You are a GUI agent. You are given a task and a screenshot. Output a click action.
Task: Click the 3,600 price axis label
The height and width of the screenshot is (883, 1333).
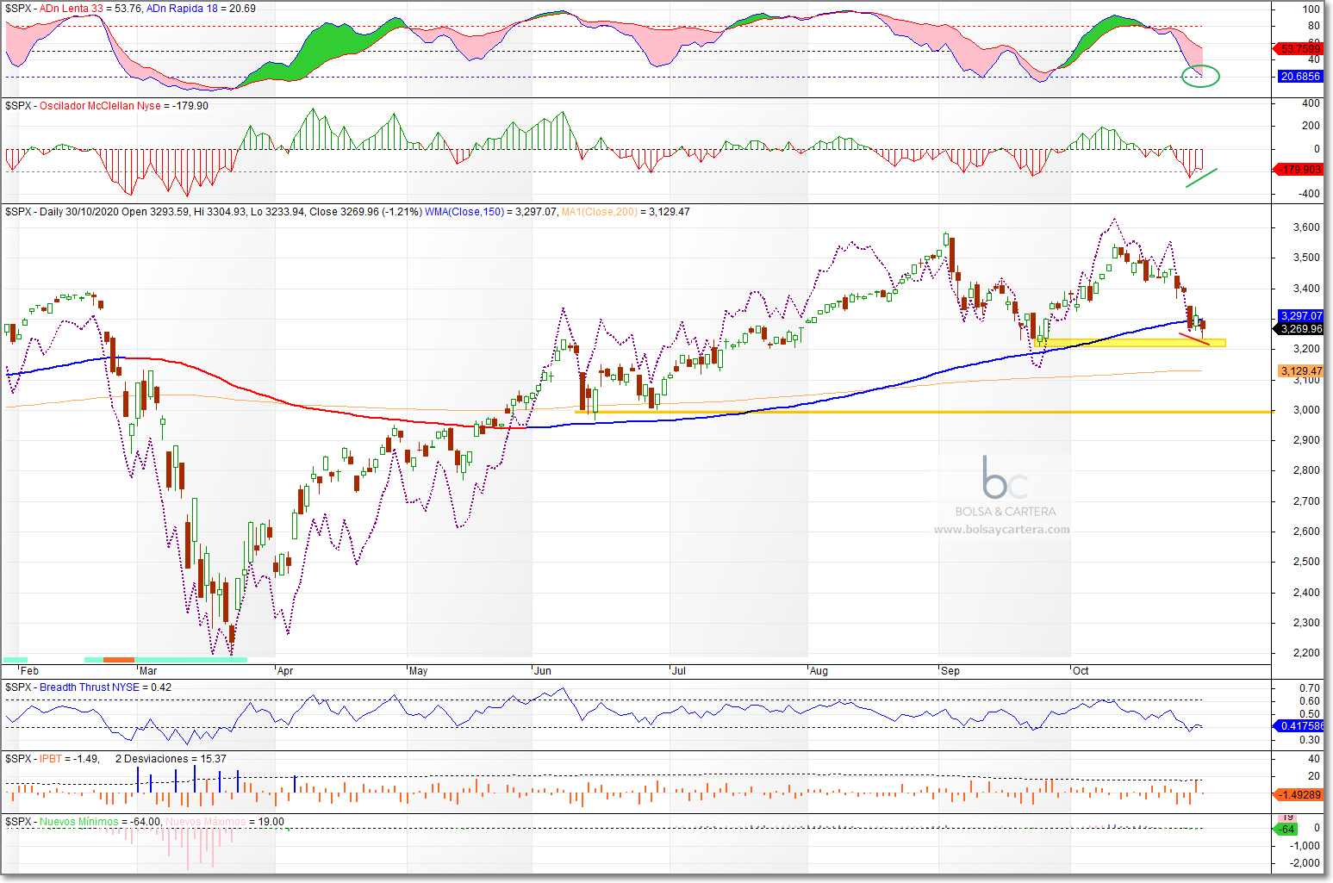[1306, 227]
